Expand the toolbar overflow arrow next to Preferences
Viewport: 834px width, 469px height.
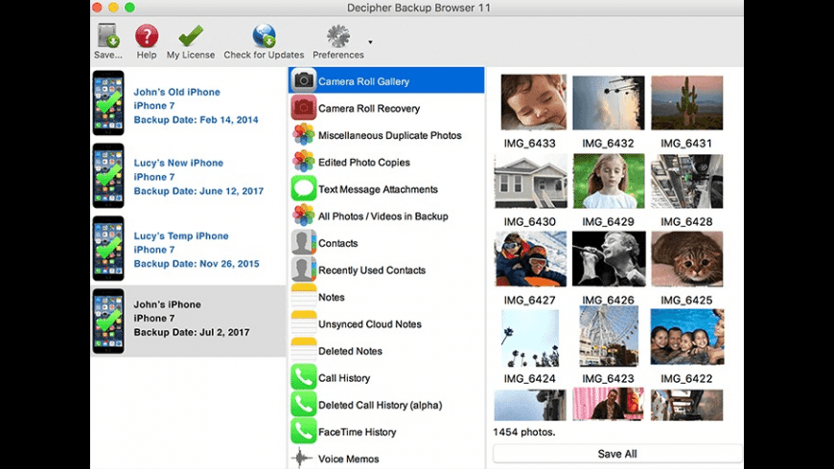[370, 42]
